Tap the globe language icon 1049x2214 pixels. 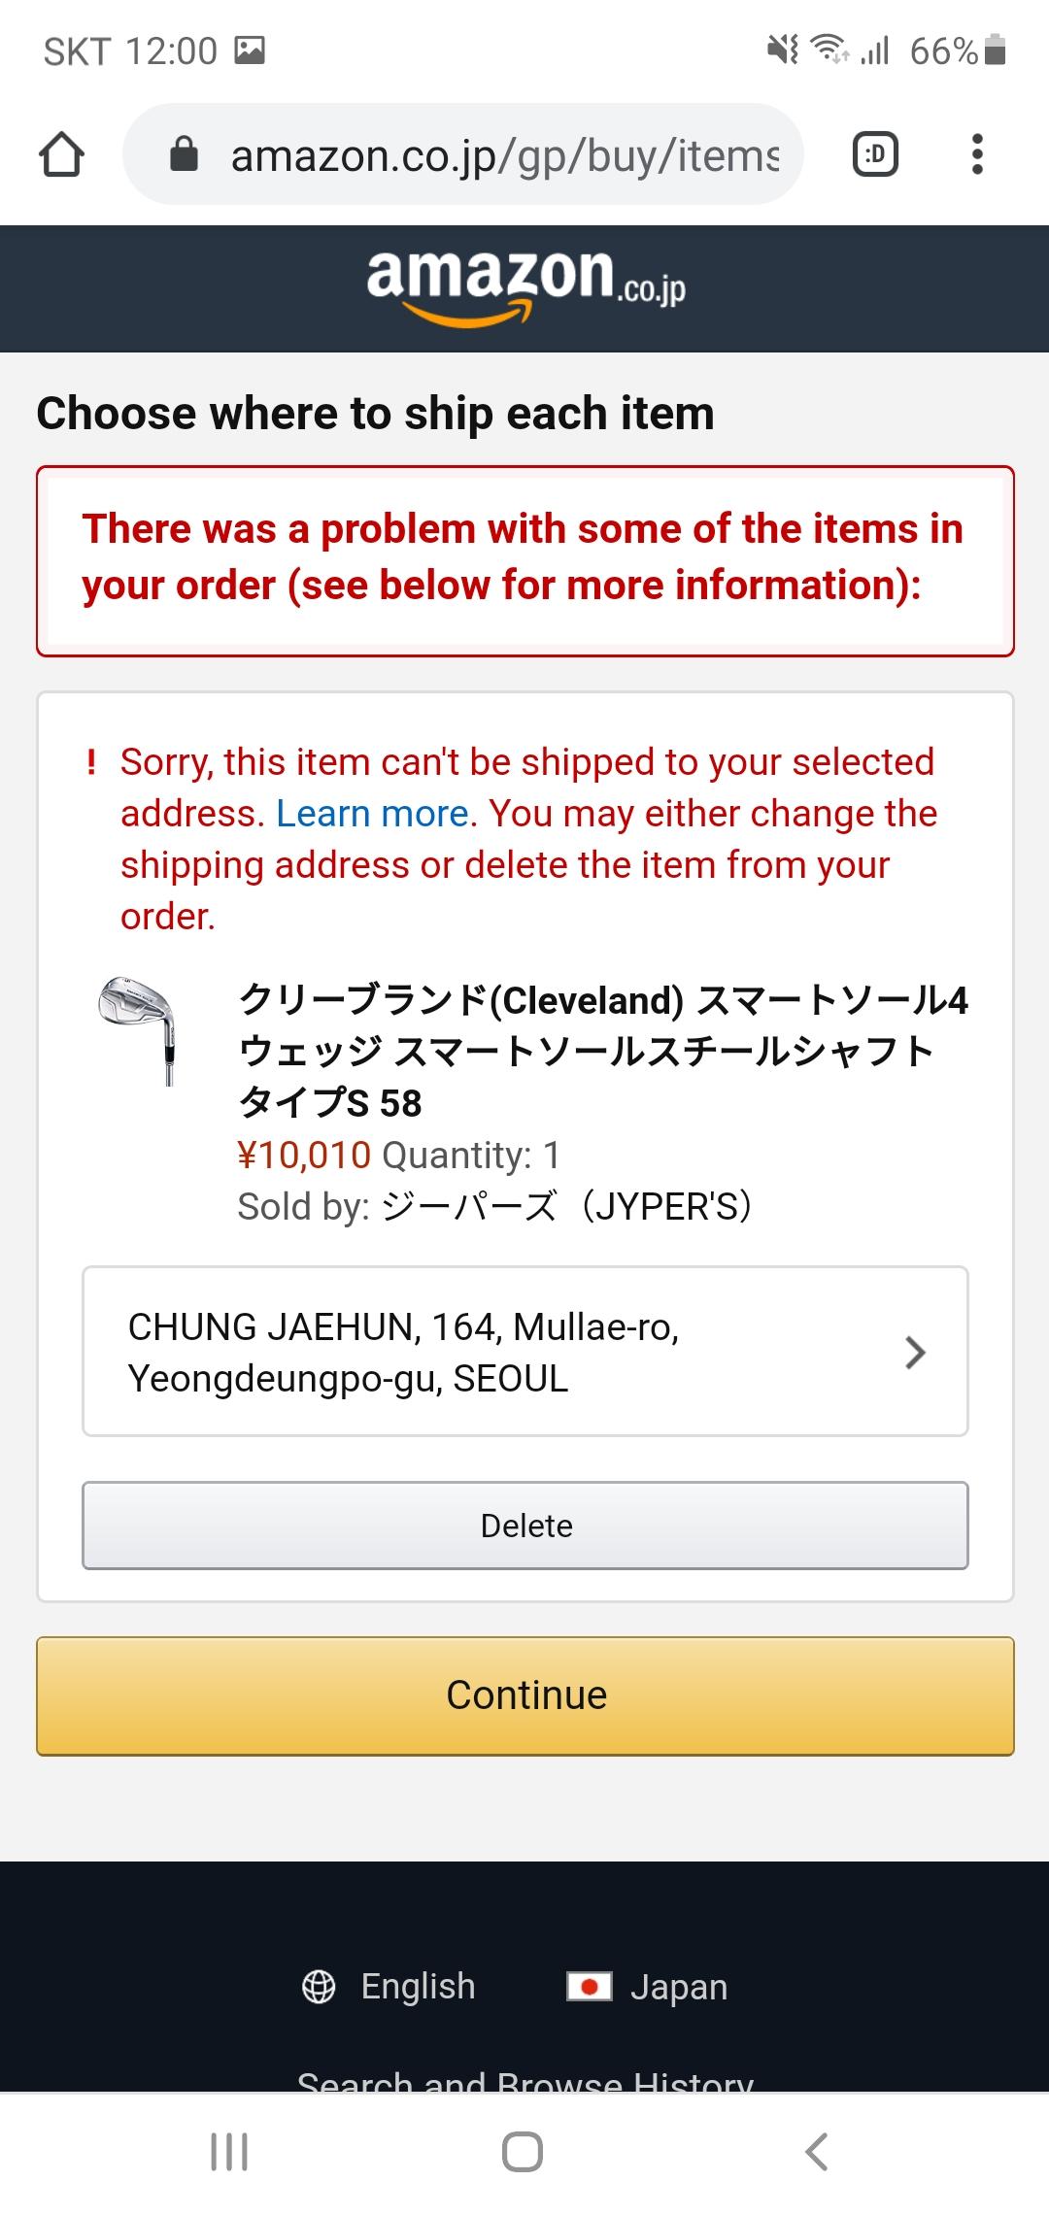319,1987
